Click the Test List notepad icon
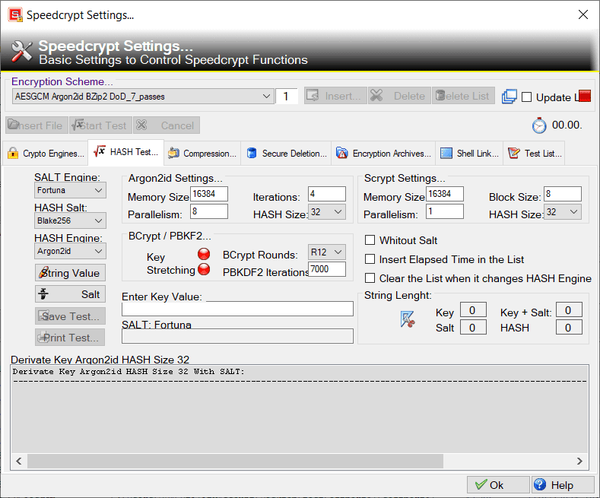The image size is (600, 498). click(513, 153)
